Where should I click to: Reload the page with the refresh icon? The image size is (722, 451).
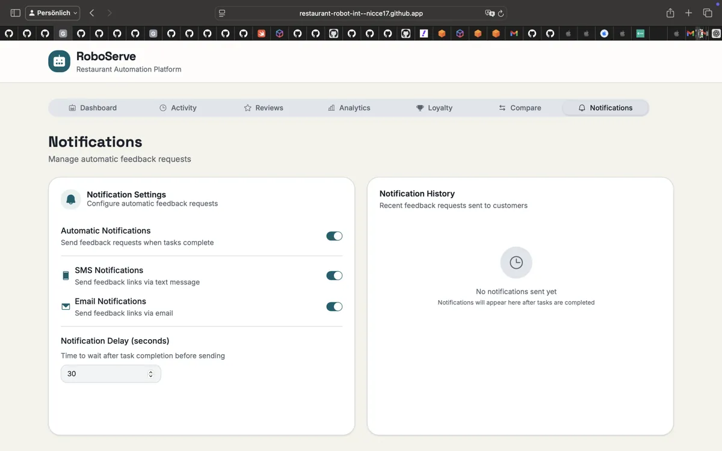click(x=501, y=13)
